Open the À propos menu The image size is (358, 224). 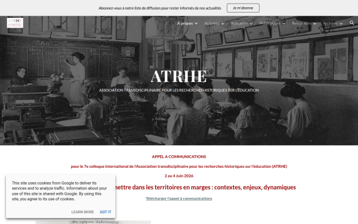click(185, 23)
